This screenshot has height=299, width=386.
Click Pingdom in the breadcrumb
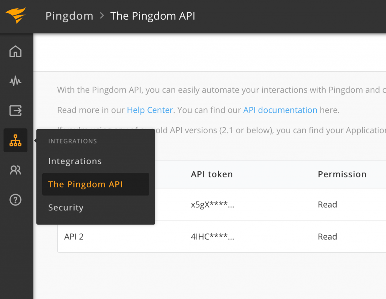69,16
